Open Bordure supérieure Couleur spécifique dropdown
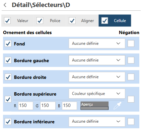This screenshot has width=142, height=130. pos(97,94)
